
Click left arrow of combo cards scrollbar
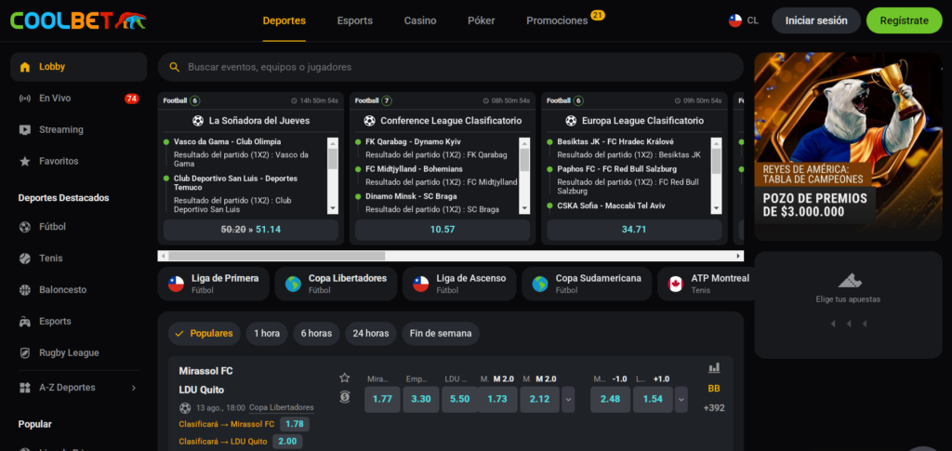[x=163, y=256]
